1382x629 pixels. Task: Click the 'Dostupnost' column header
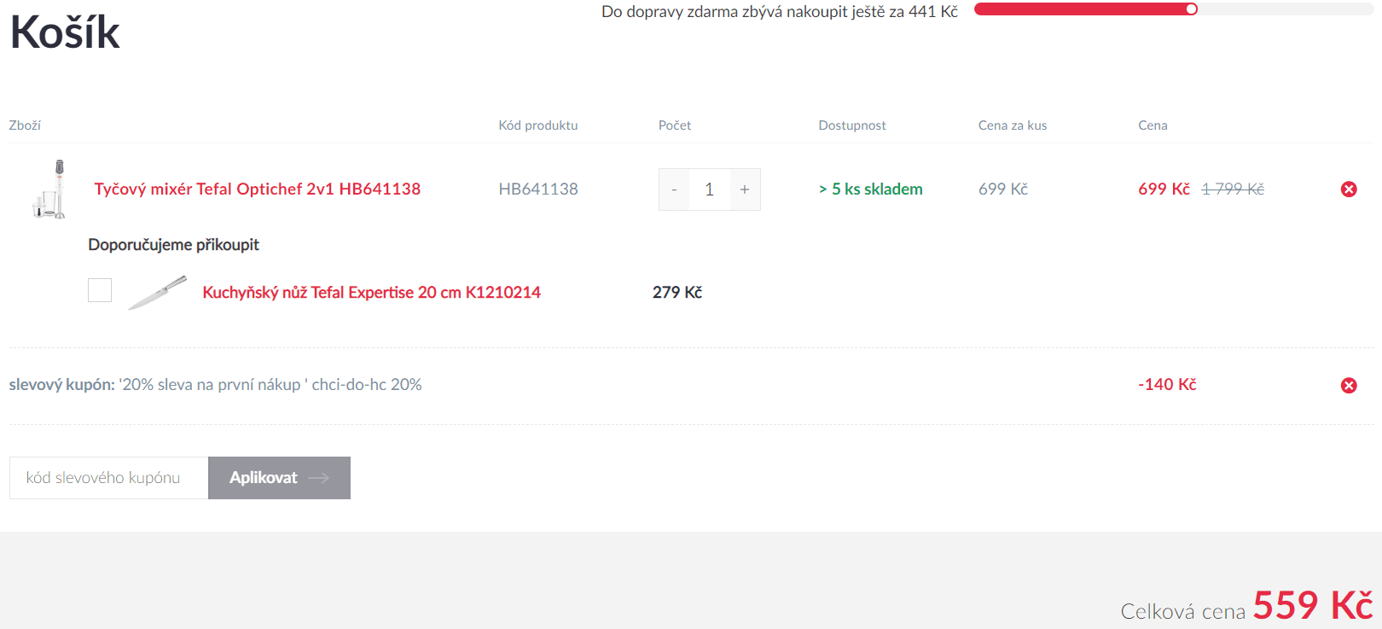[x=852, y=125]
